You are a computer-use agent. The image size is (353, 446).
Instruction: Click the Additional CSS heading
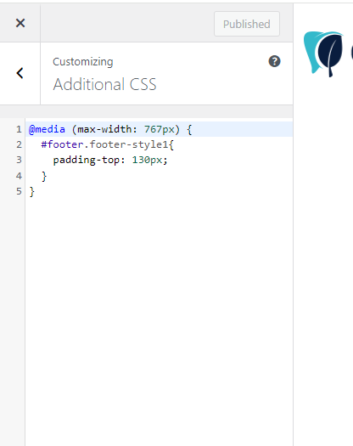(104, 84)
